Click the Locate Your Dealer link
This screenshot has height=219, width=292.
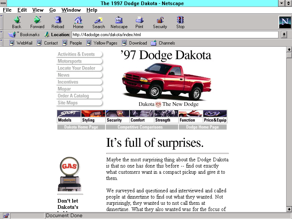click(77, 68)
